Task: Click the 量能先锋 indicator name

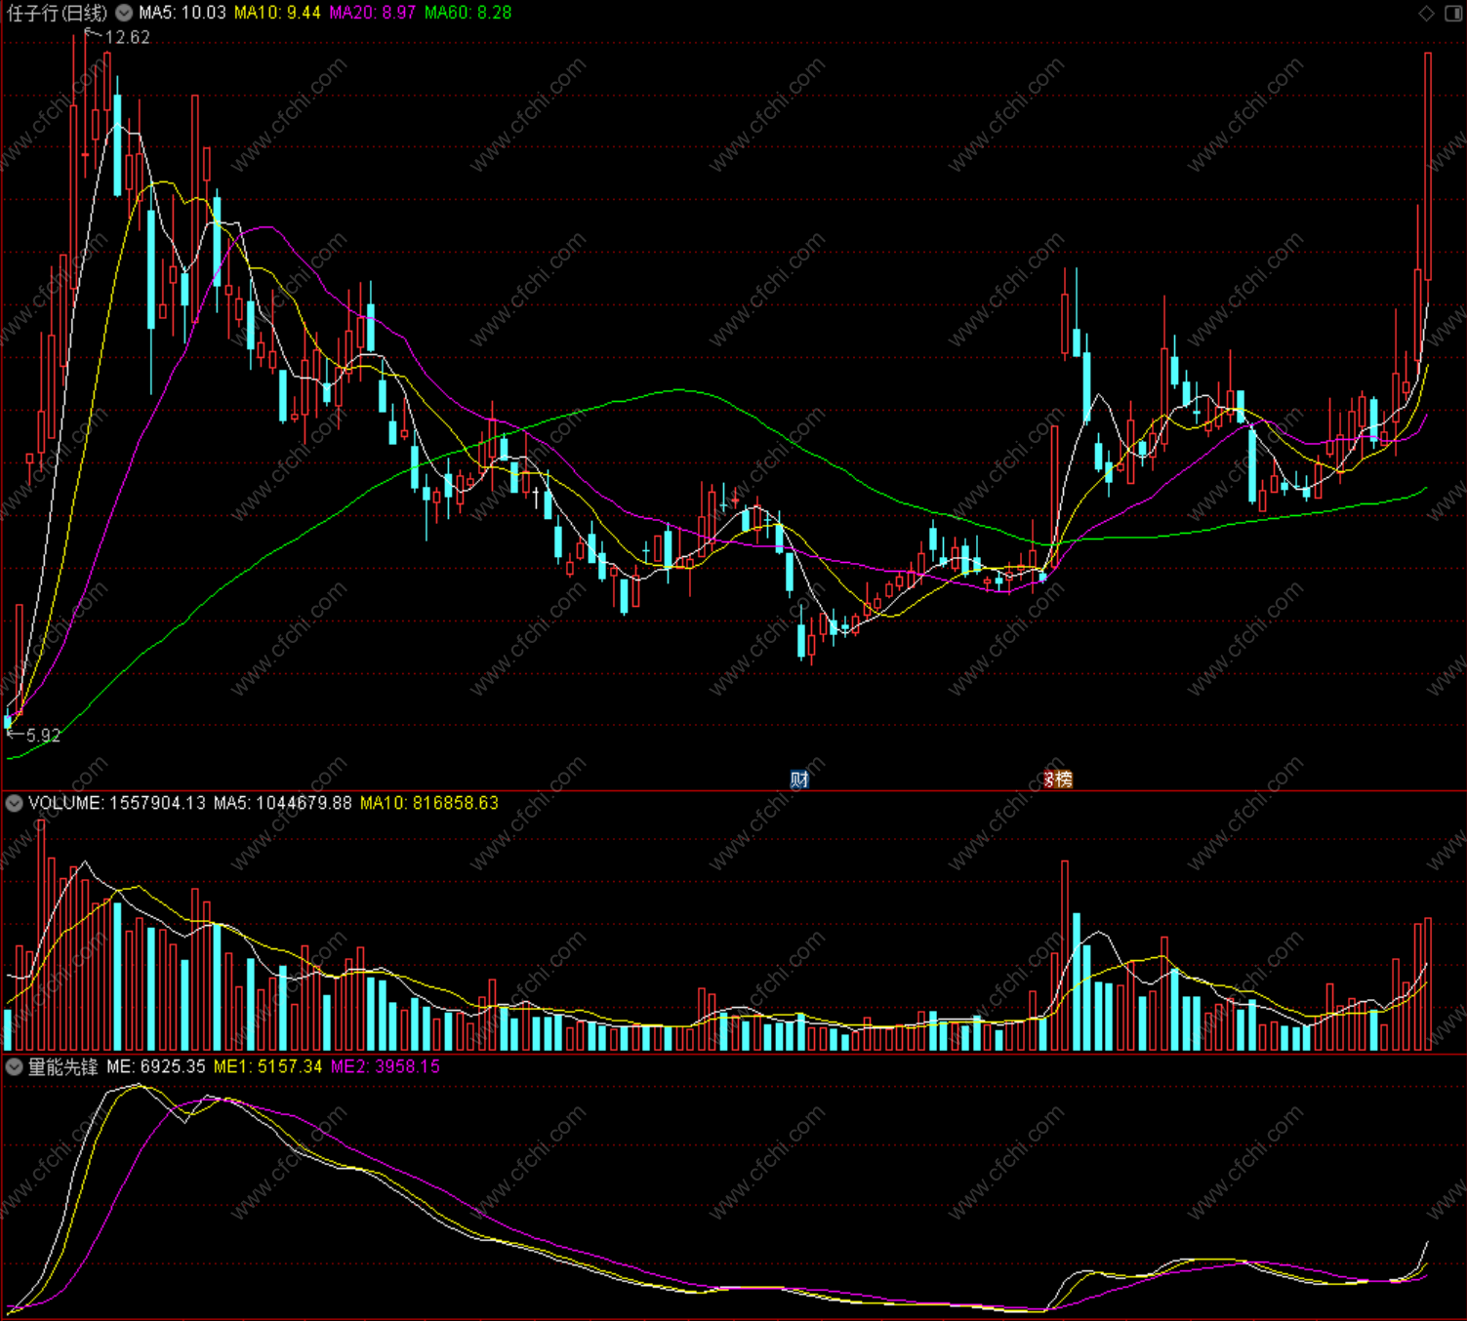Action: (x=62, y=1066)
